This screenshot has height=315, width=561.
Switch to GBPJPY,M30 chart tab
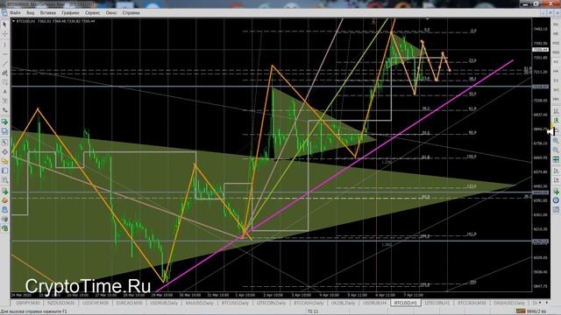27,303
